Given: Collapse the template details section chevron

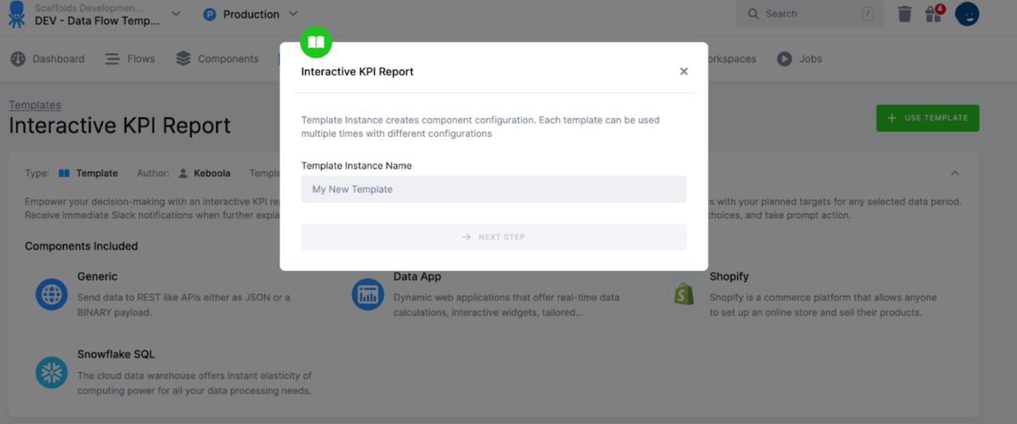Looking at the screenshot, I should click(x=954, y=172).
